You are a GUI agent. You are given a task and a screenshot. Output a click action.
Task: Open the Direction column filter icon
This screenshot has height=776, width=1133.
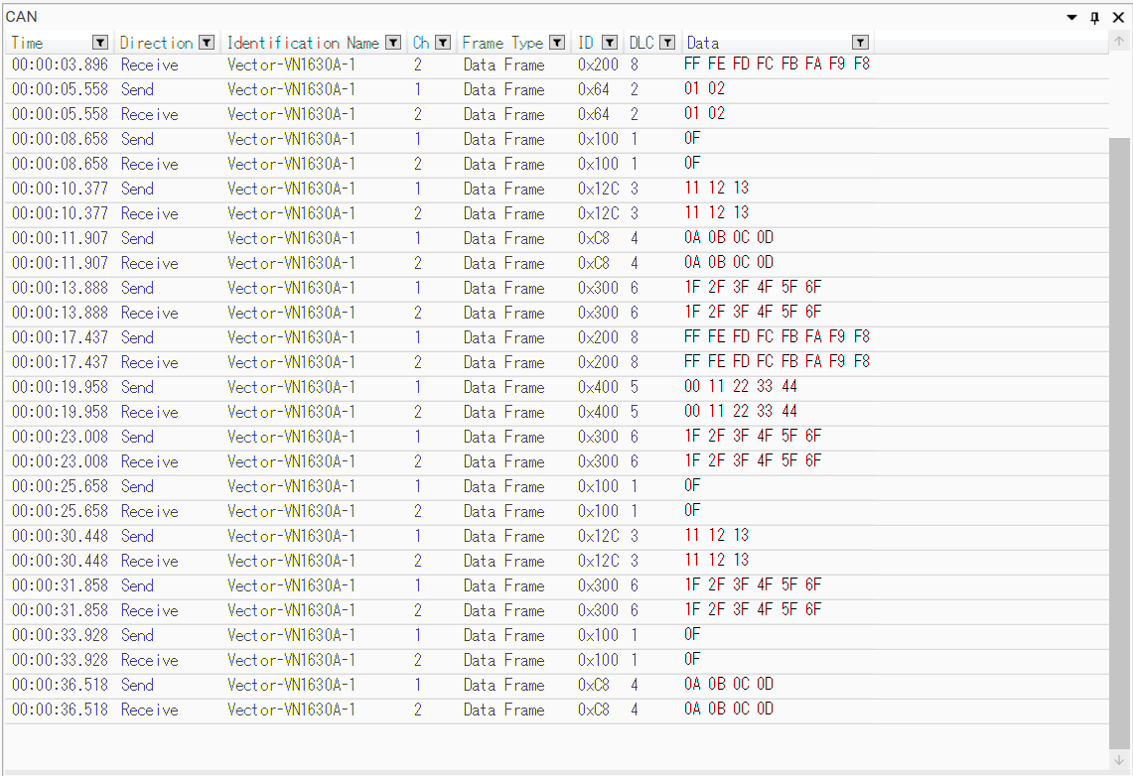coord(207,43)
